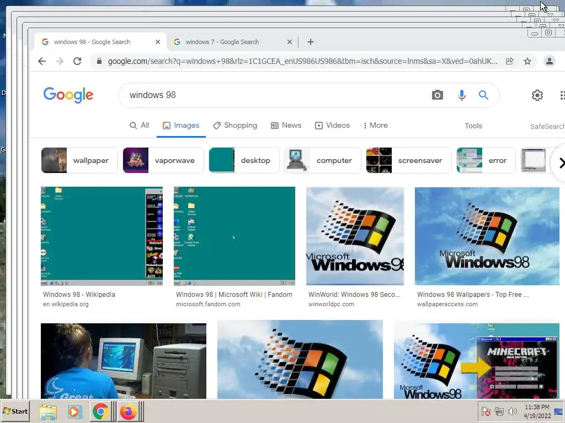
Task: Open the Windows 98 Wikipedia desktop thumbnail
Action: tap(102, 236)
